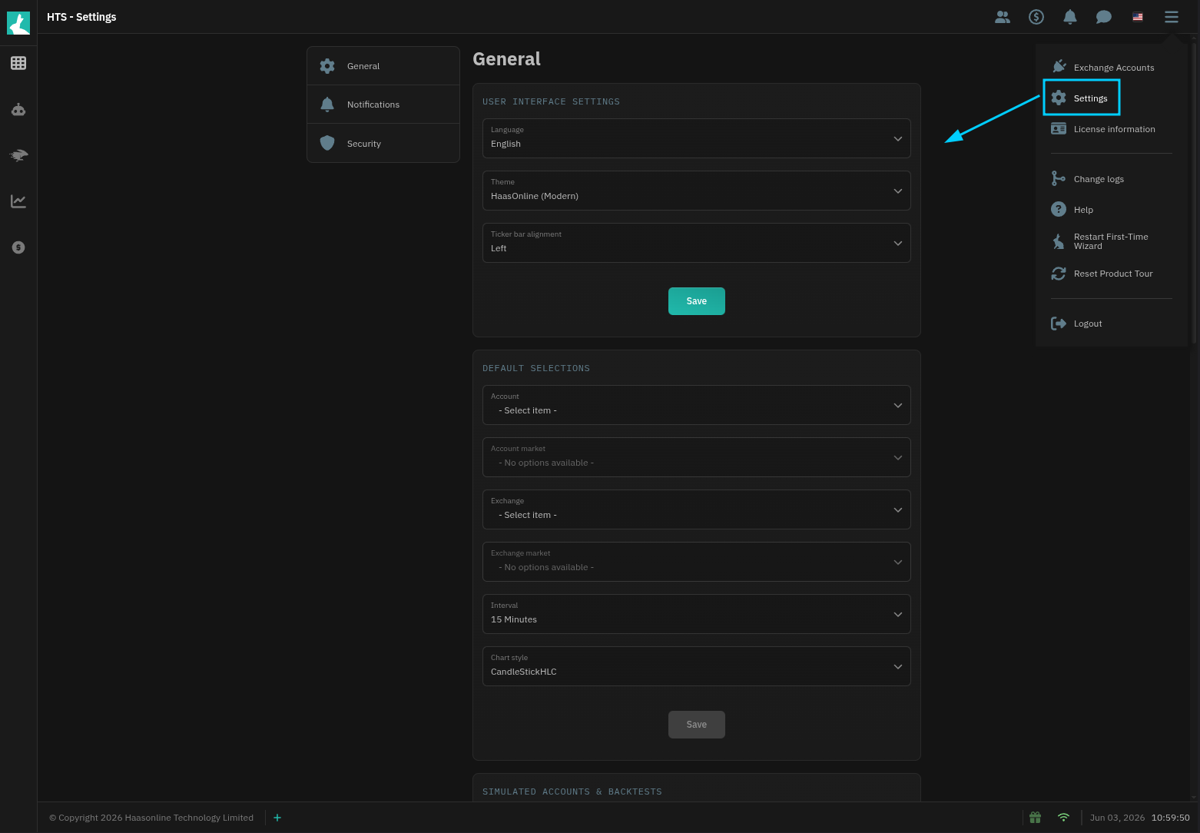The width and height of the screenshot is (1200, 833).
Task: Save the User Interface Settings
Action: [697, 301]
